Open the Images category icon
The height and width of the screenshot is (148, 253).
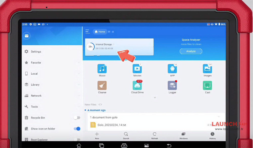[207, 69]
